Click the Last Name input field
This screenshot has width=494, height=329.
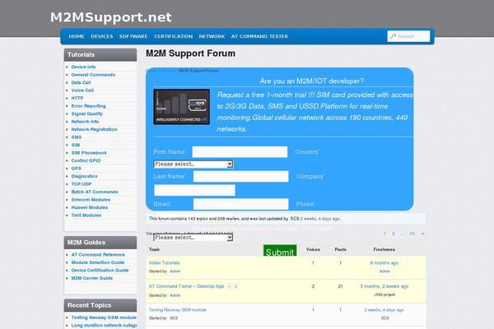pyautogui.click(x=240, y=176)
